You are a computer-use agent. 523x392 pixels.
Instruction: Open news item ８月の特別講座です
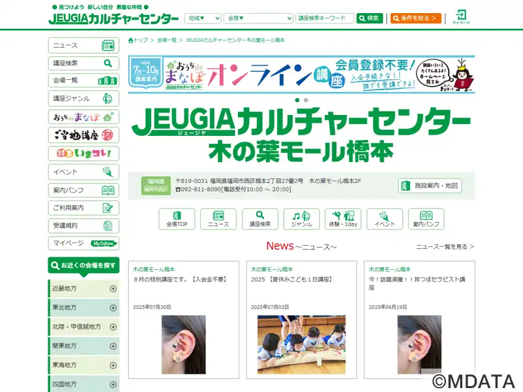click(180, 280)
